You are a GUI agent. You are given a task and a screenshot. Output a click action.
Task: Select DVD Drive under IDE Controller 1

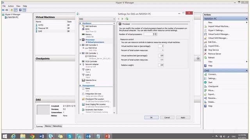click(x=92, y=56)
